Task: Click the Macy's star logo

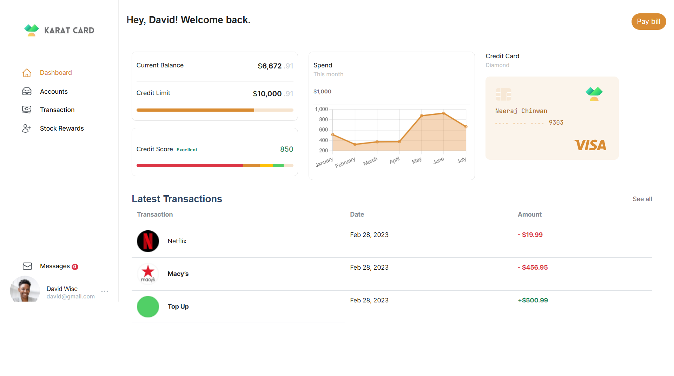Action: coord(148,273)
